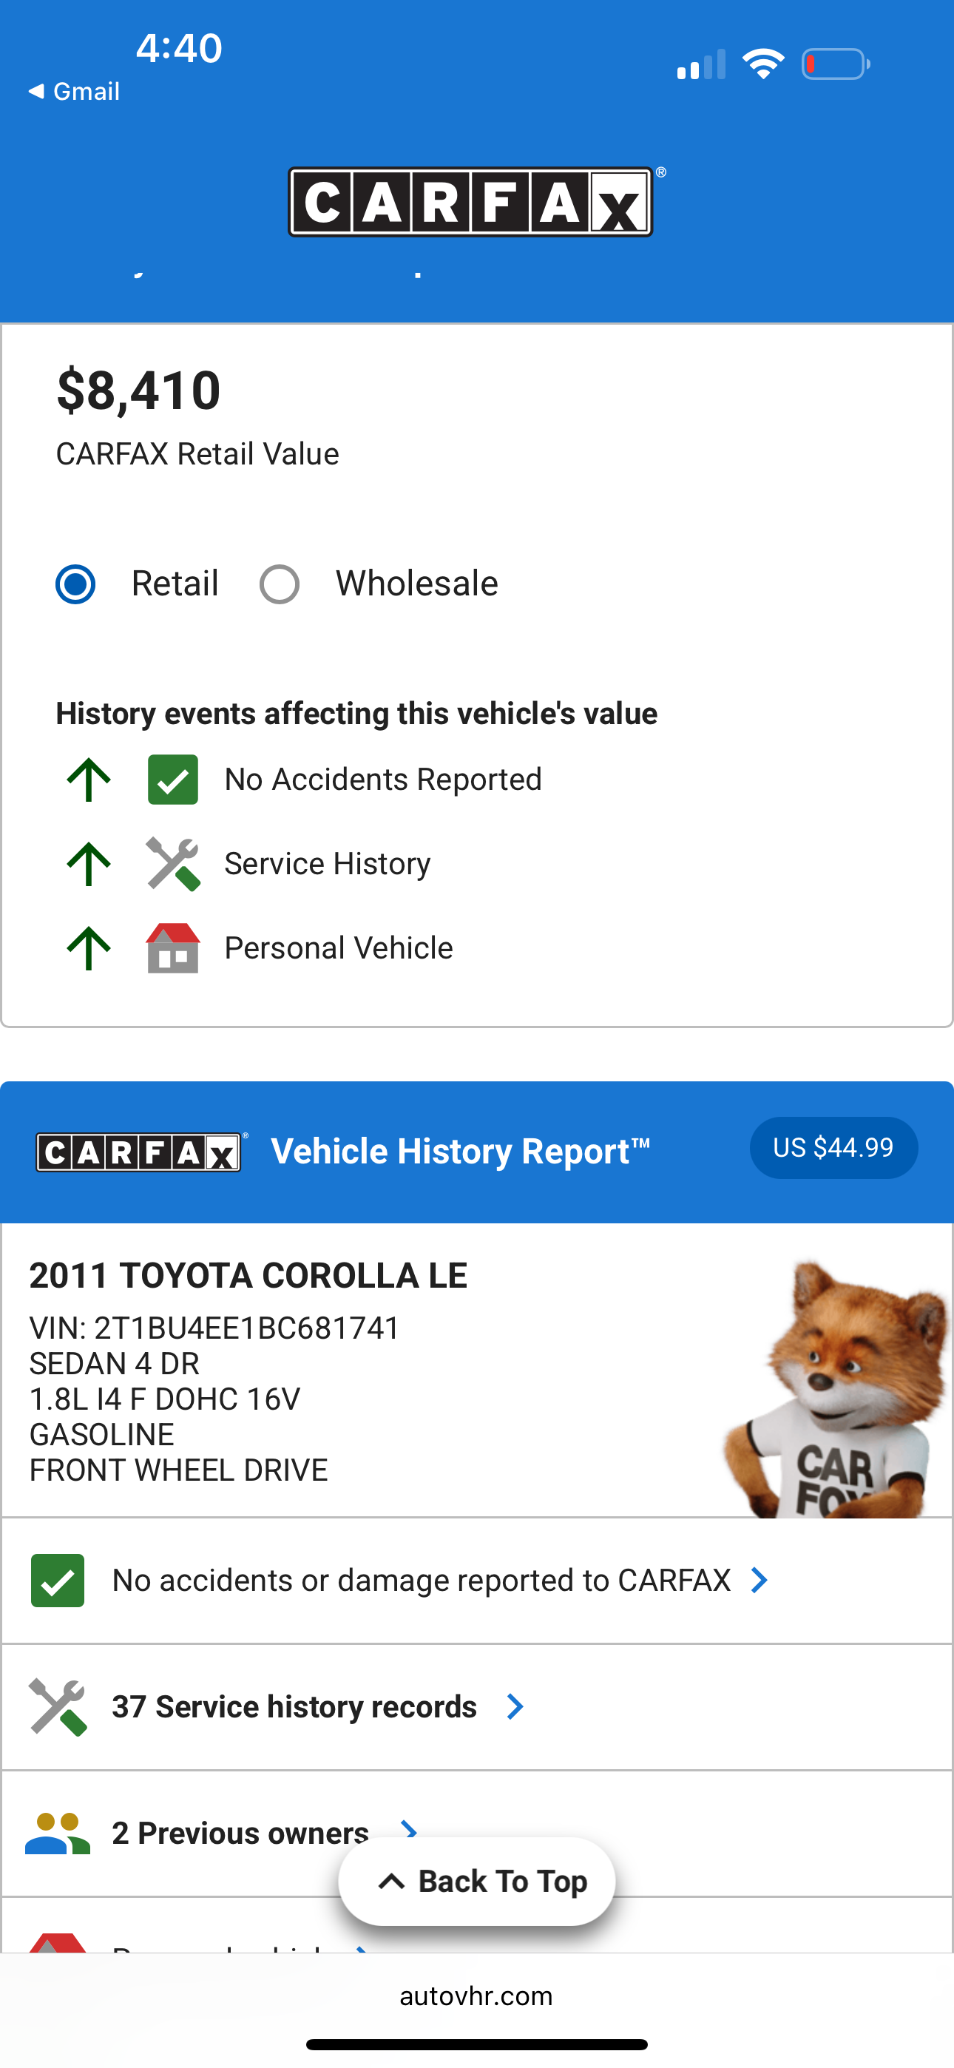Viewport: 954px width, 2068px height.
Task: Select the Wholesale radio button
Action: (280, 584)
